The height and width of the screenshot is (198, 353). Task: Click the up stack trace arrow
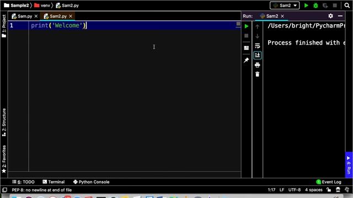pos(258,27)
